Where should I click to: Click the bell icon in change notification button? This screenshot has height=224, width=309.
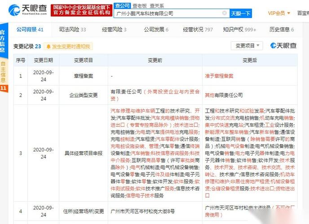pyautogui.click(x=49, y=47)
